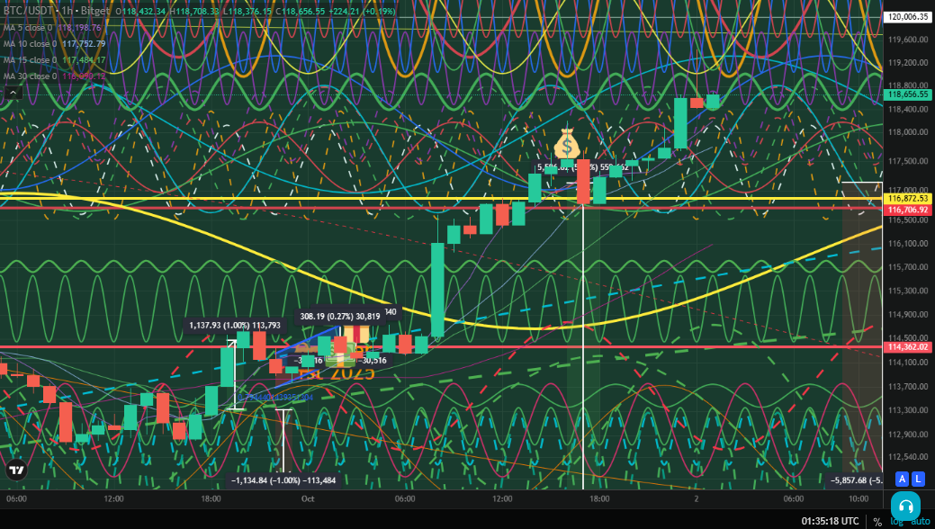This screenshot has width=935, height=529.
Task: Select measurement label −1,134.84 (−1.00%) −113,484
Action: click(283, 480)
